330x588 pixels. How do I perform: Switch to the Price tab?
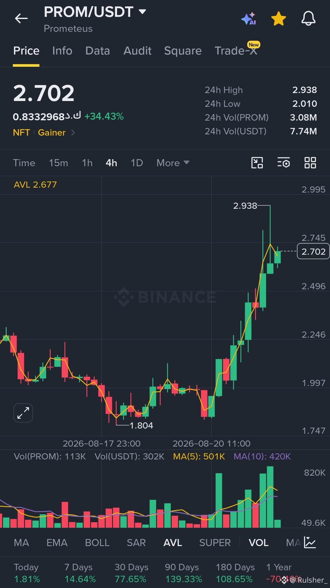point(26,51)
